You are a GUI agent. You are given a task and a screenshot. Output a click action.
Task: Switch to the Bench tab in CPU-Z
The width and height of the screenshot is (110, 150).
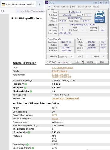pyautogui.click(x=88, y=7)
